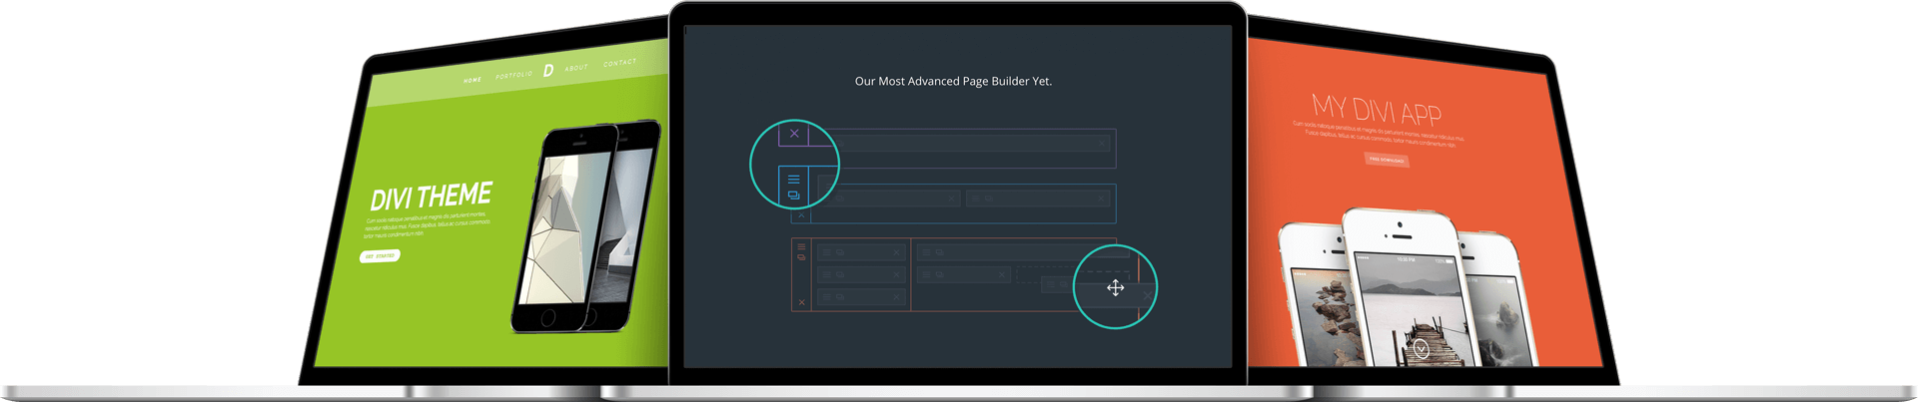Click the circled down arrow on the center phone

1421,349
